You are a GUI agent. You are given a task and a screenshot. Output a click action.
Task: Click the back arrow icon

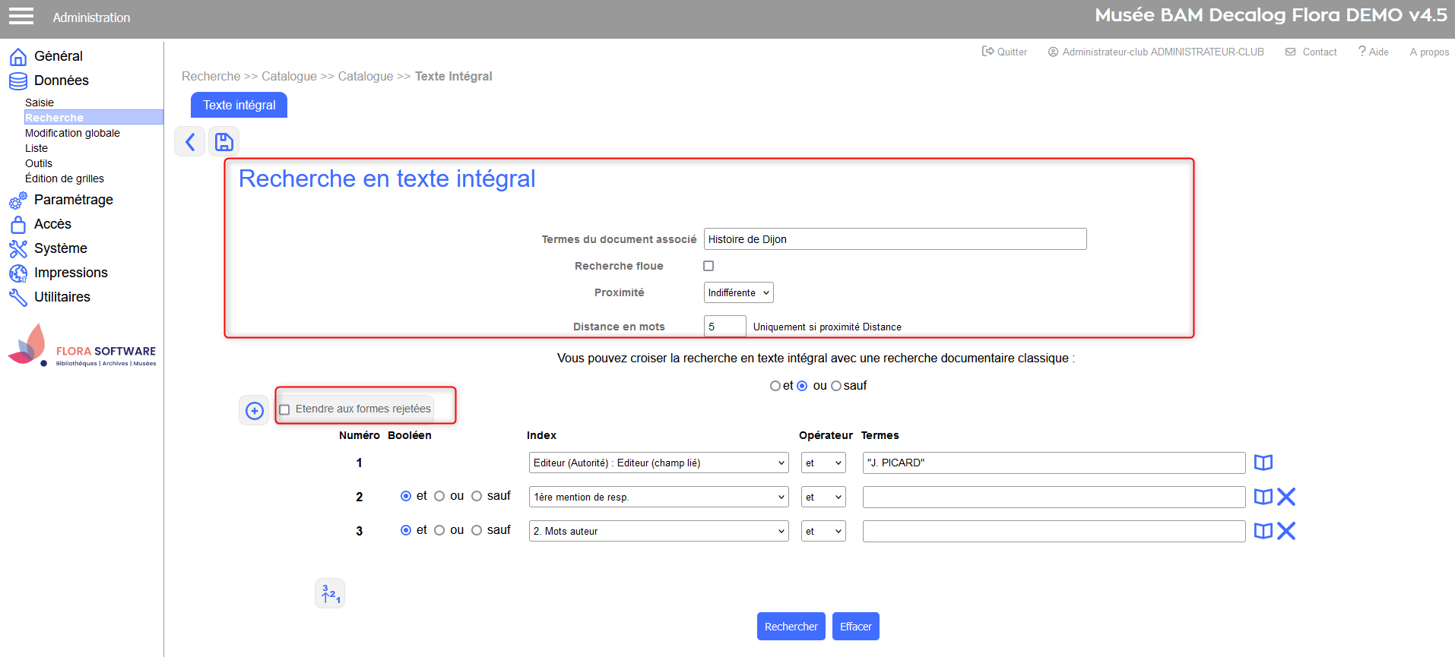(190, 141)
